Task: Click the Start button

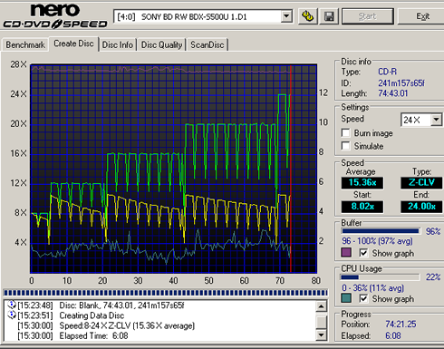Action: pos(368,16)
